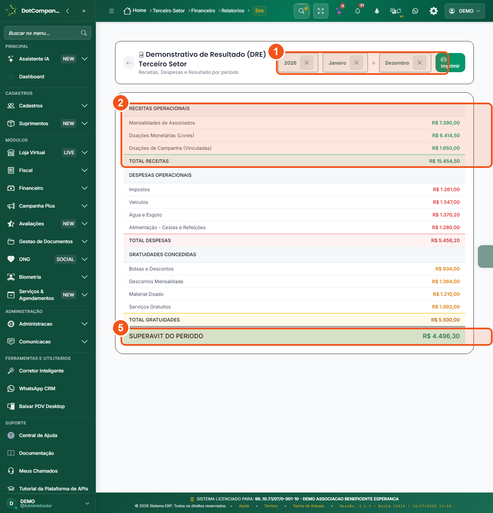This screenshot has width=493, height=513.
Task: Go to Terceiro Setor breadcrumb
Action: [169, 11]
